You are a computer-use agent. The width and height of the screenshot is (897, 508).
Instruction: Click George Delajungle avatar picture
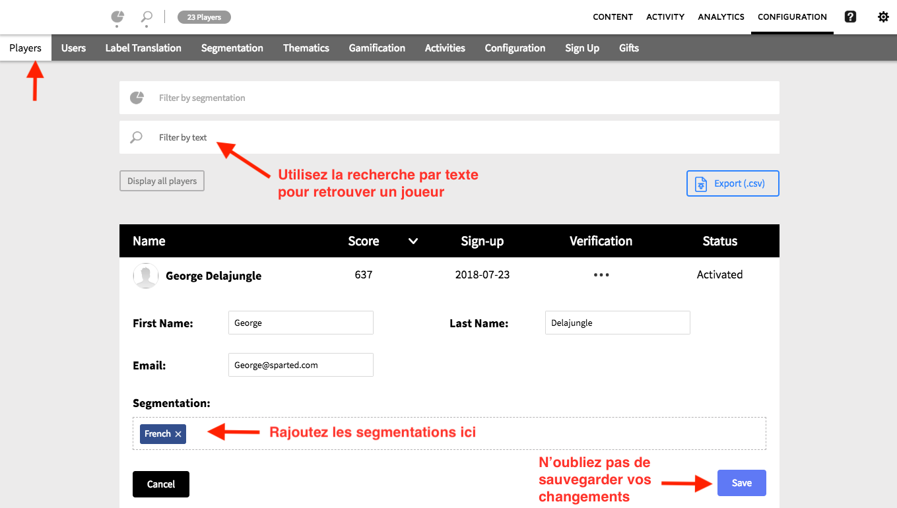pyautogui.click(x=146, y=276)
